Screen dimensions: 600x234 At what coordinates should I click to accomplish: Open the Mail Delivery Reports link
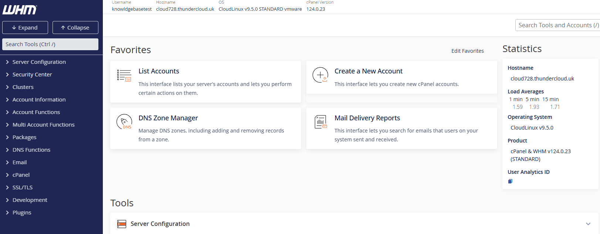[x=367, y=118]
